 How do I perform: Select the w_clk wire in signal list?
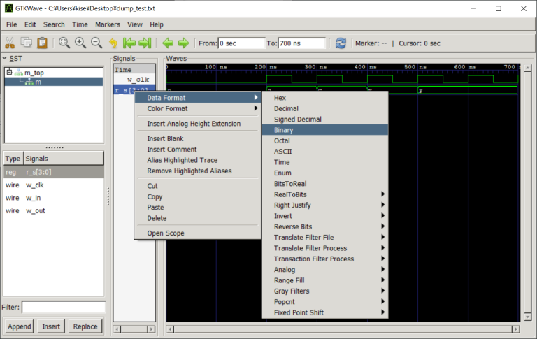(35, 185)
